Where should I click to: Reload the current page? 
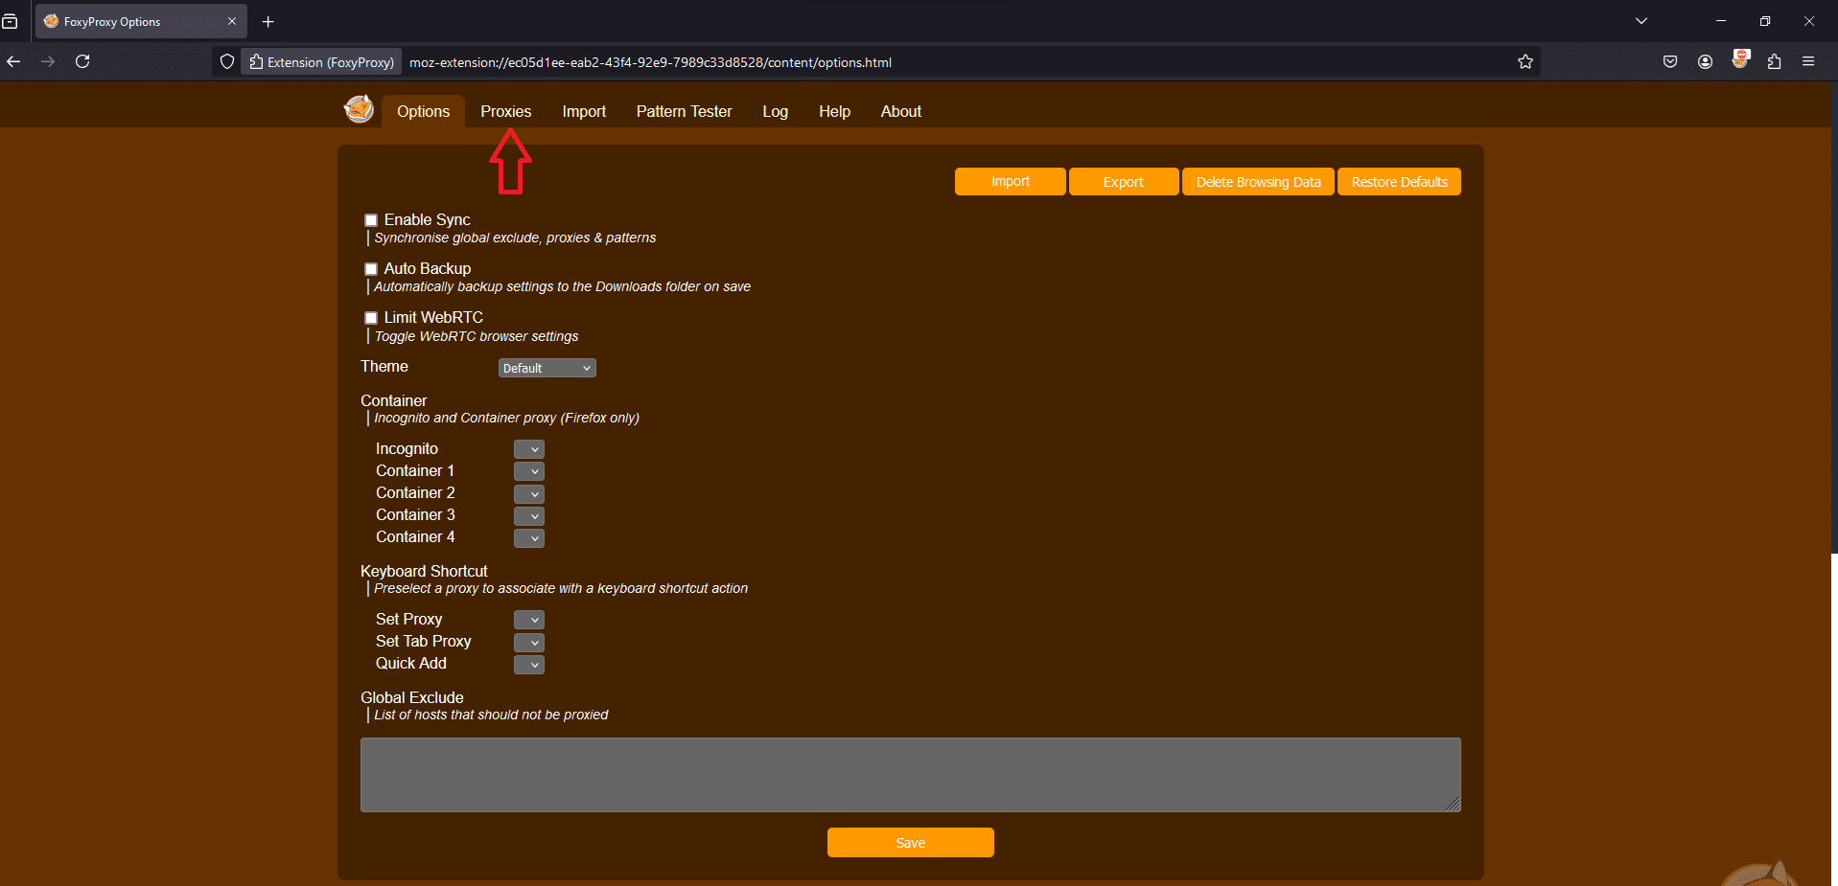click(x=82, y=61)
